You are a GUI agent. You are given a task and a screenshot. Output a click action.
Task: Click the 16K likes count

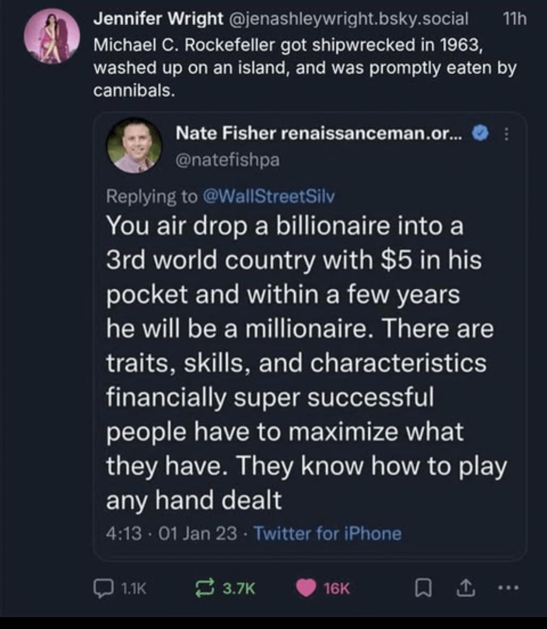point(337,589)
